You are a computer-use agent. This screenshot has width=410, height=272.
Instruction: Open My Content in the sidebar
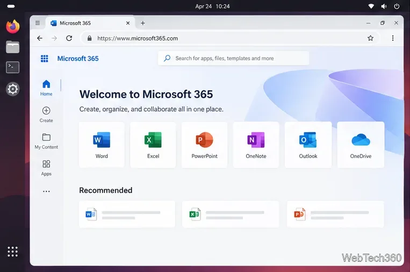pyautogui.click(x=46, y=141)
